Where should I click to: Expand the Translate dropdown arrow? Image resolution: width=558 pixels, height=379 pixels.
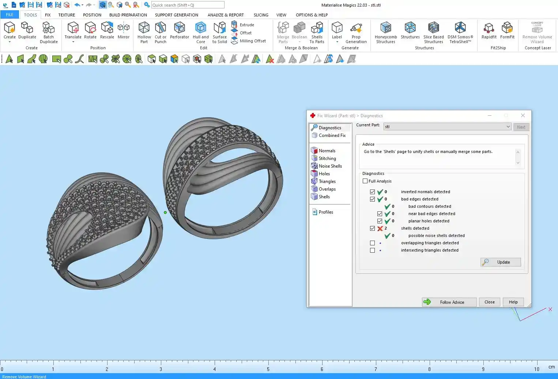(73, 42)
